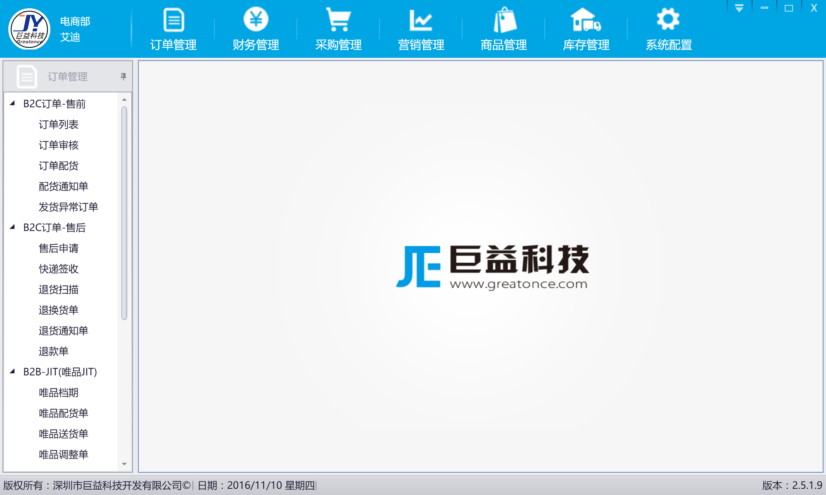Click the 艾迪 user name
Screen dimensions: 826x495
[x=70, y=37]
